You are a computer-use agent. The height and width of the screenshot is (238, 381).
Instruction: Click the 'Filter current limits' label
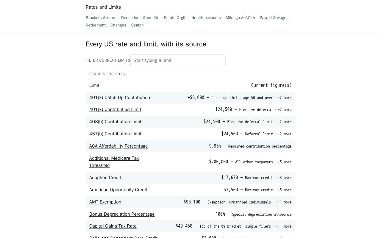tap(108, 60)
